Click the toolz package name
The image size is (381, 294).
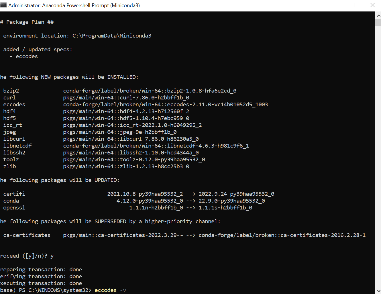pos(11,160)
